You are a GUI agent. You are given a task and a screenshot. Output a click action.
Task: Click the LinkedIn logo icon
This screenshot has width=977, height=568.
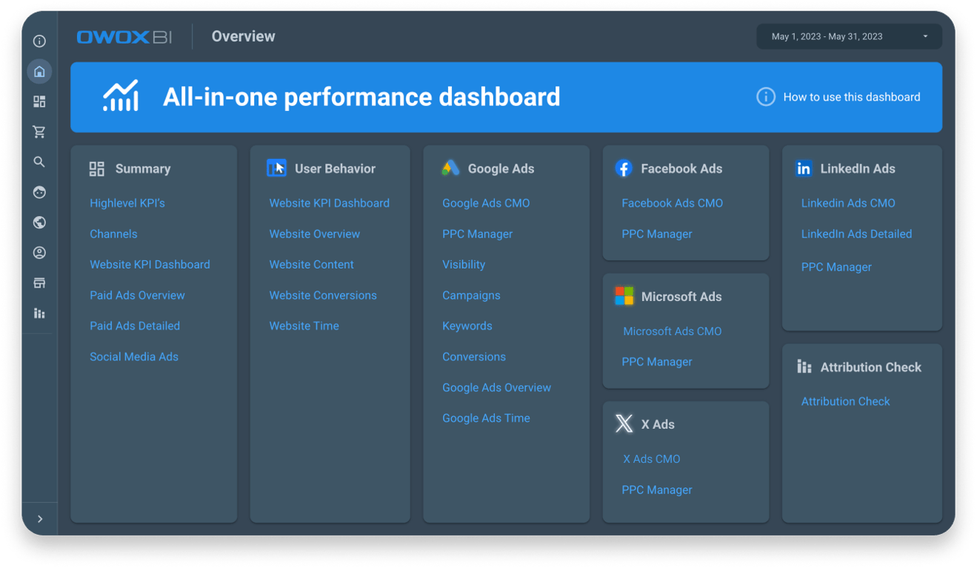(x=804, y=169)
